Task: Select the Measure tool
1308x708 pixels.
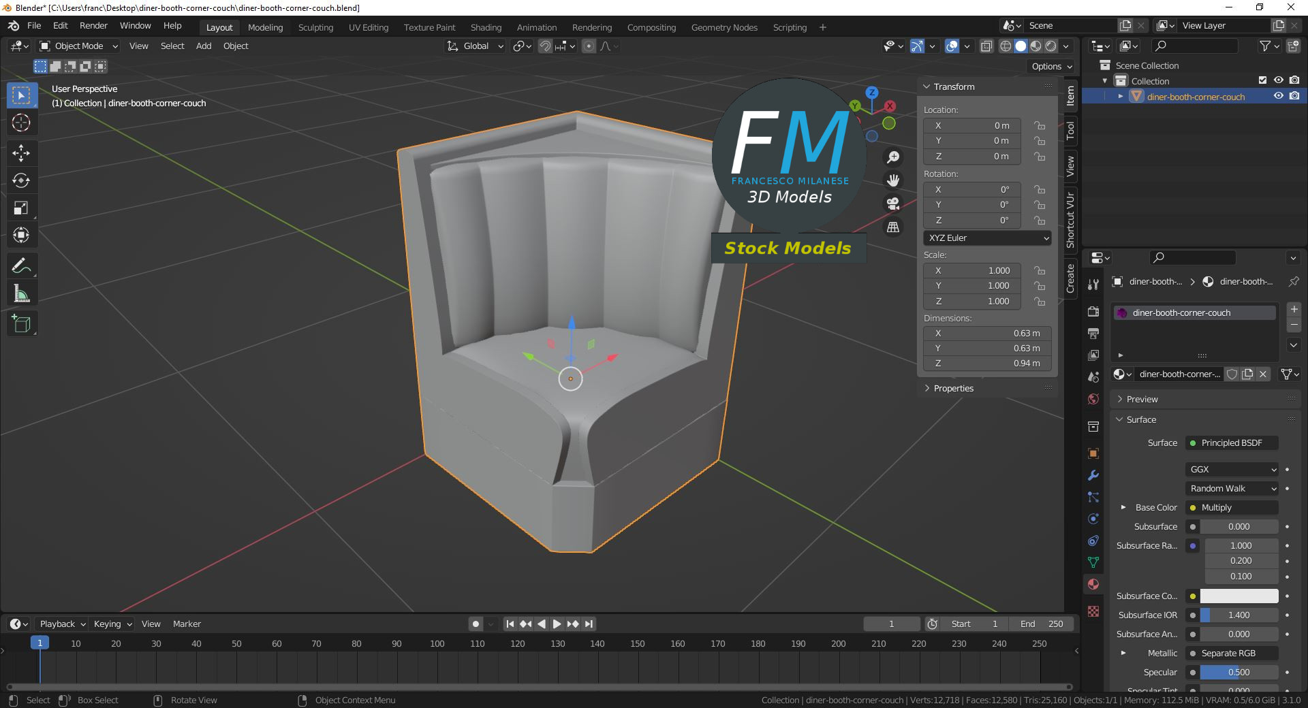Action: point(21,294)
